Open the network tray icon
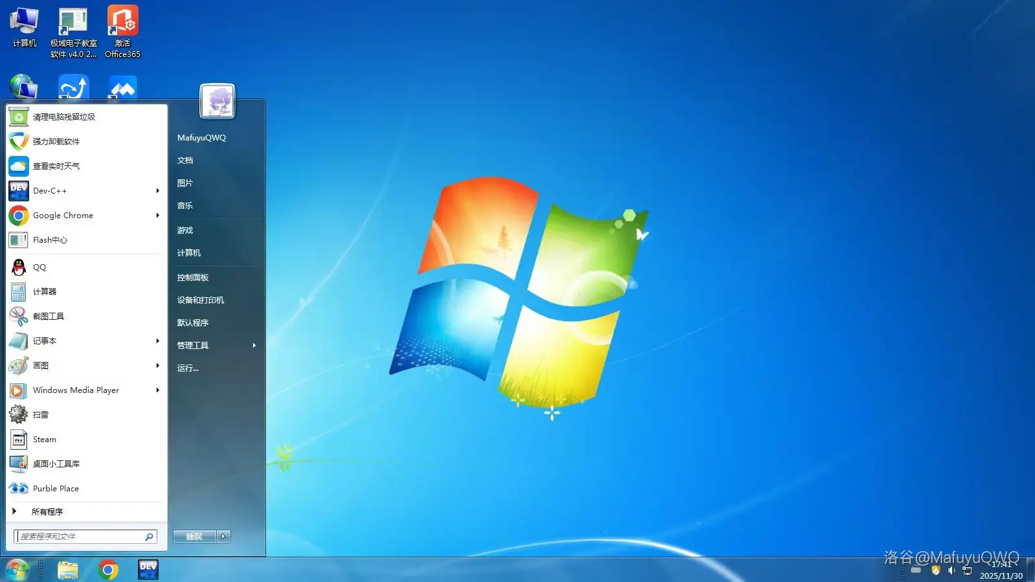This screenshot has height=582, width=1035. pyautogui.click(x=967, y=570)
